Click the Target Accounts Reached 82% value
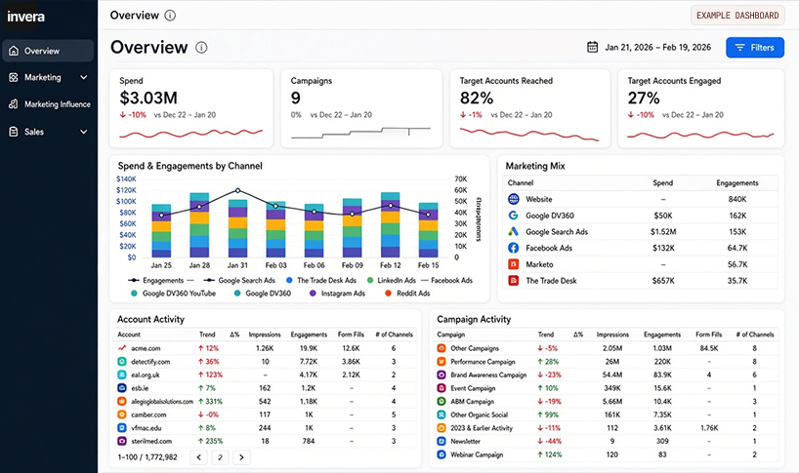Image resolution: width=799 pixels, height=473 pixels. (x=477, y=98)
